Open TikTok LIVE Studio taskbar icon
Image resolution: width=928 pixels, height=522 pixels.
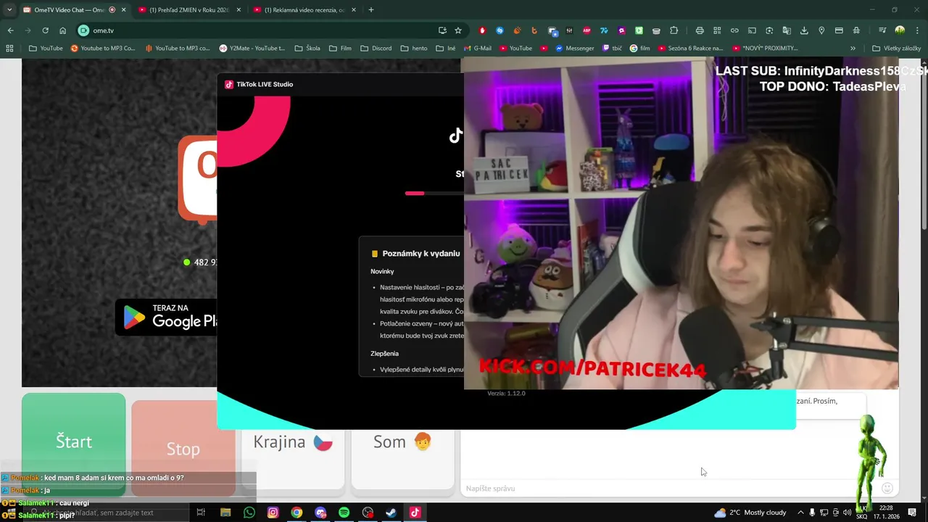coord(415,513)
